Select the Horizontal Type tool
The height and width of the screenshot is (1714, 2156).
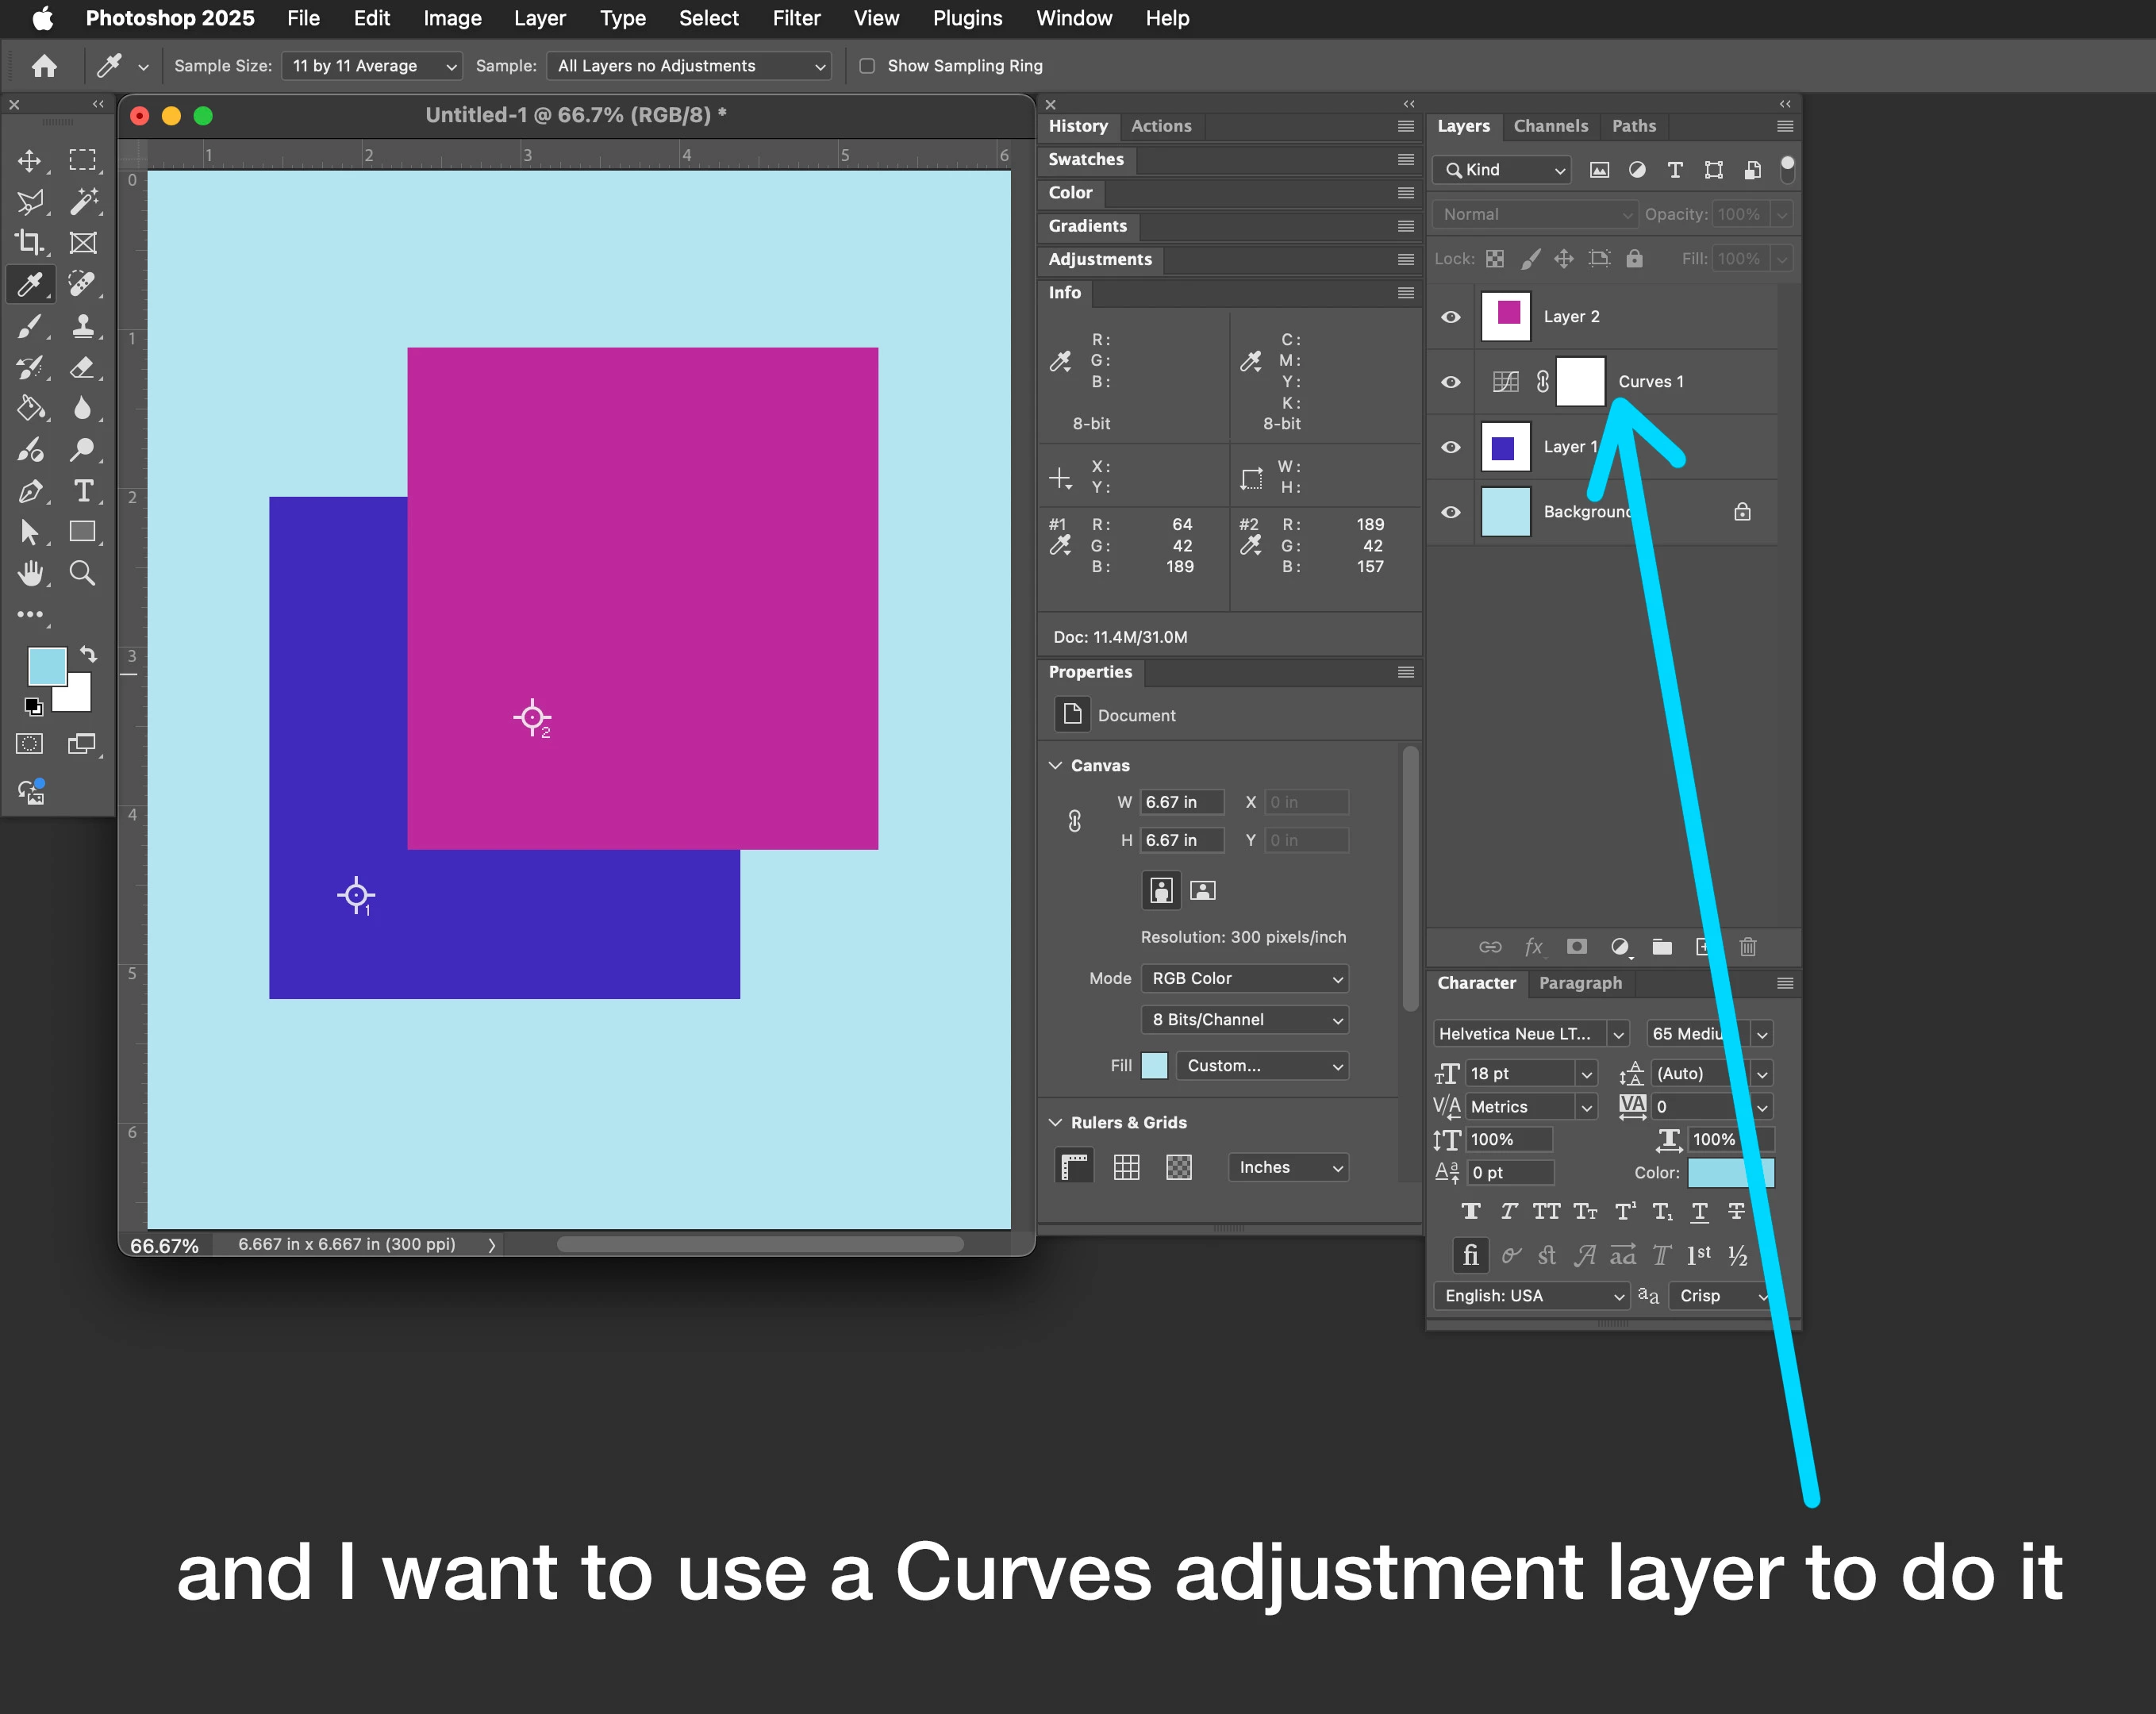[83, 491]
